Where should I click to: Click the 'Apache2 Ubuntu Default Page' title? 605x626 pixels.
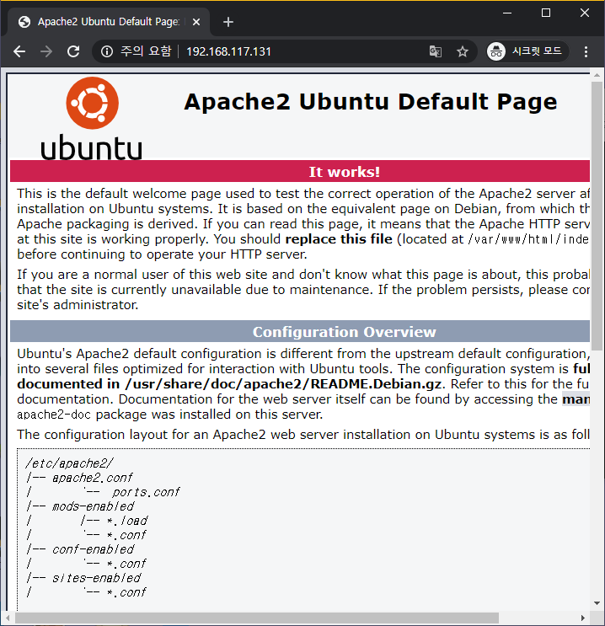pyautogui.click(x=370, y=102)
